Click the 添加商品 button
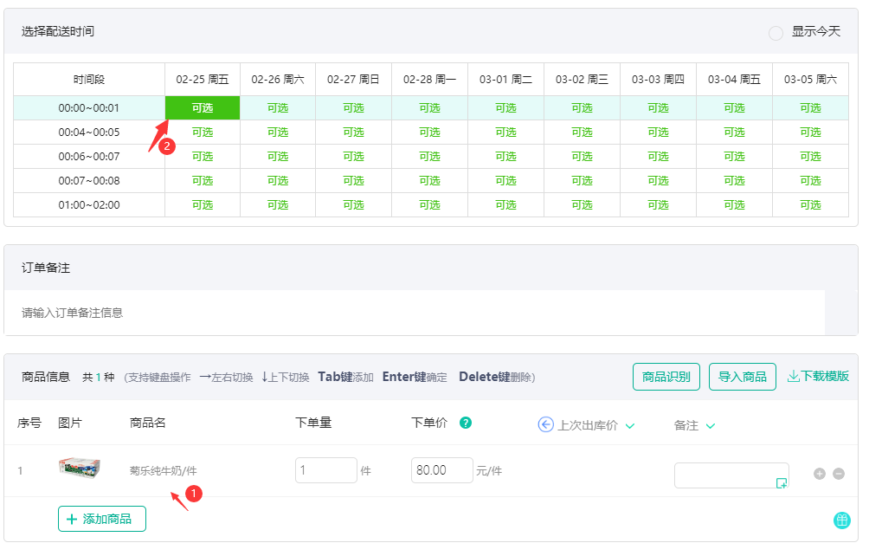 [101, 518]
